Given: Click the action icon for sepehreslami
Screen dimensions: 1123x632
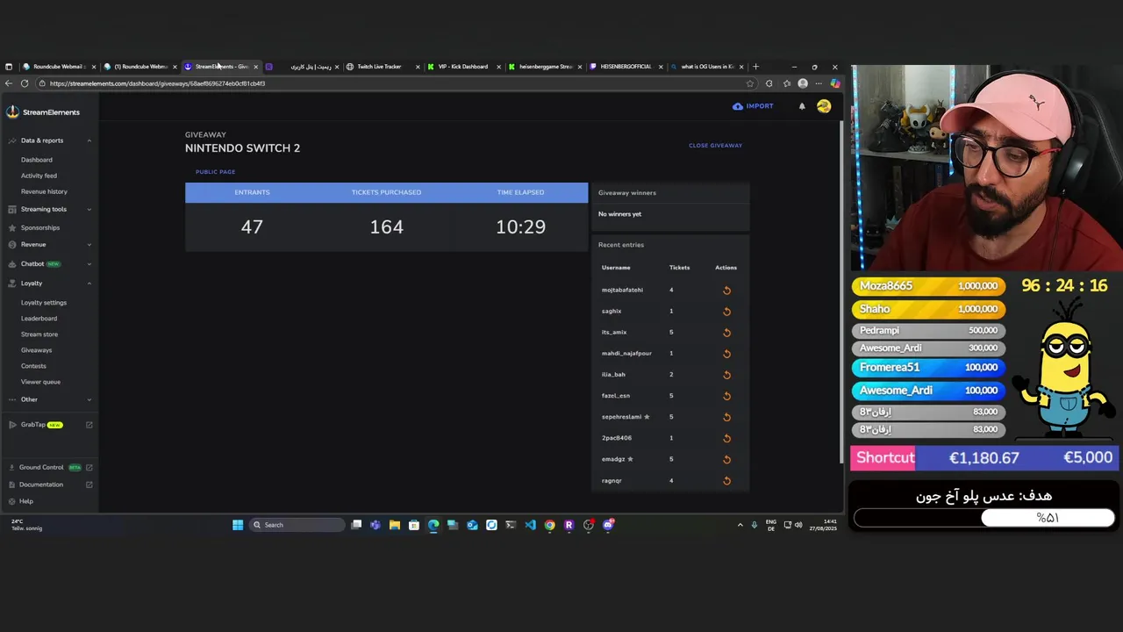Looking at the screenshot, I should click(726, 417).
